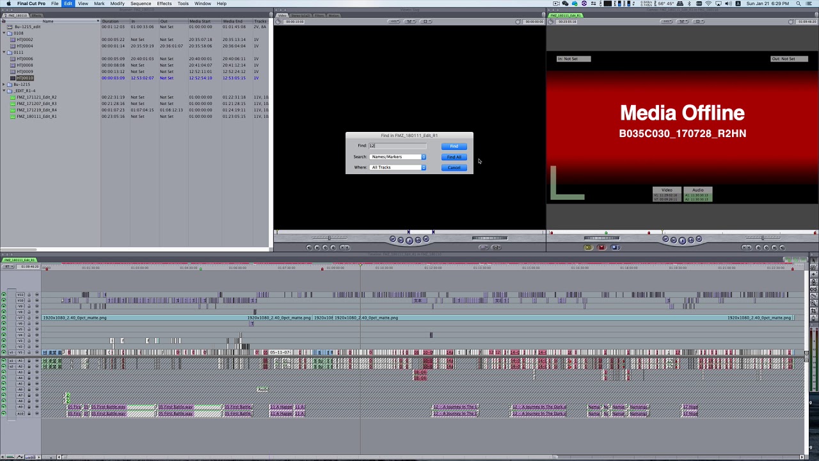The width and height of the screenshot is (819, 461).
Task: Sort Browser by the Duration column header
Action: [115, 21]
